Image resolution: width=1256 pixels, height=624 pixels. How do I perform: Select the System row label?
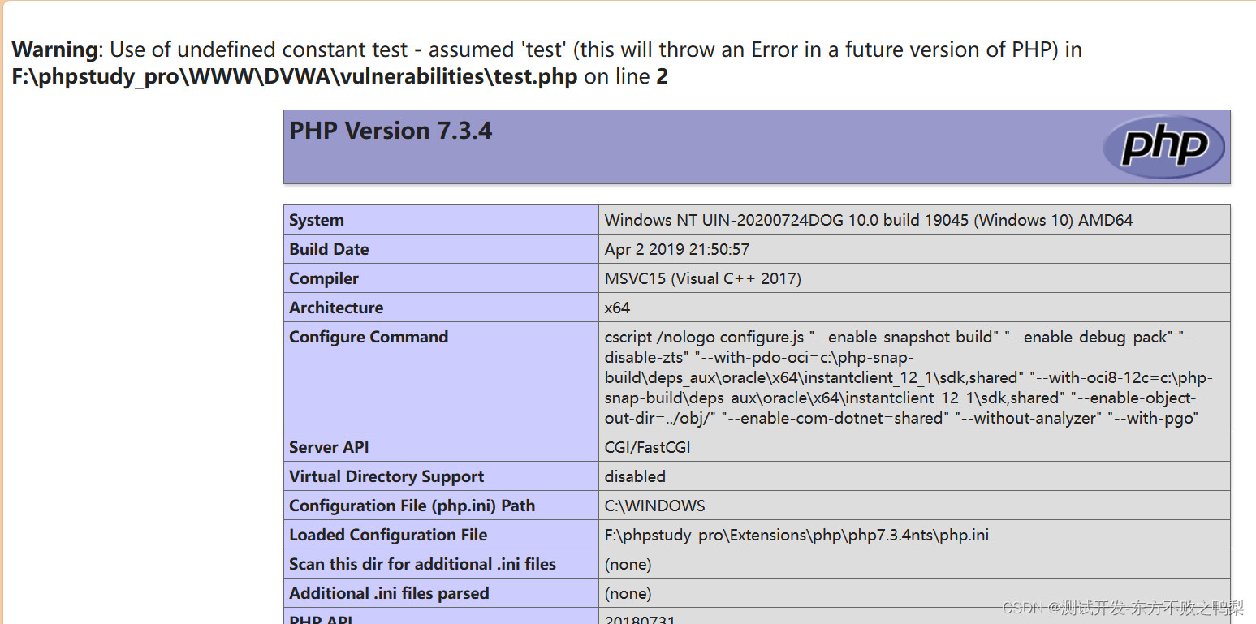point(317,220)
